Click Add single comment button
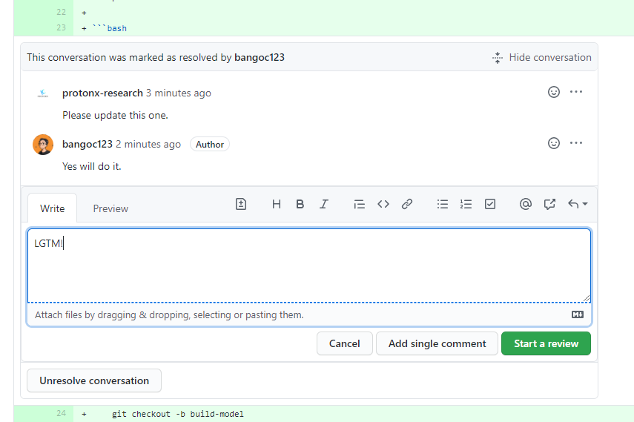The image size is (634, 422). tap(437, 343)
